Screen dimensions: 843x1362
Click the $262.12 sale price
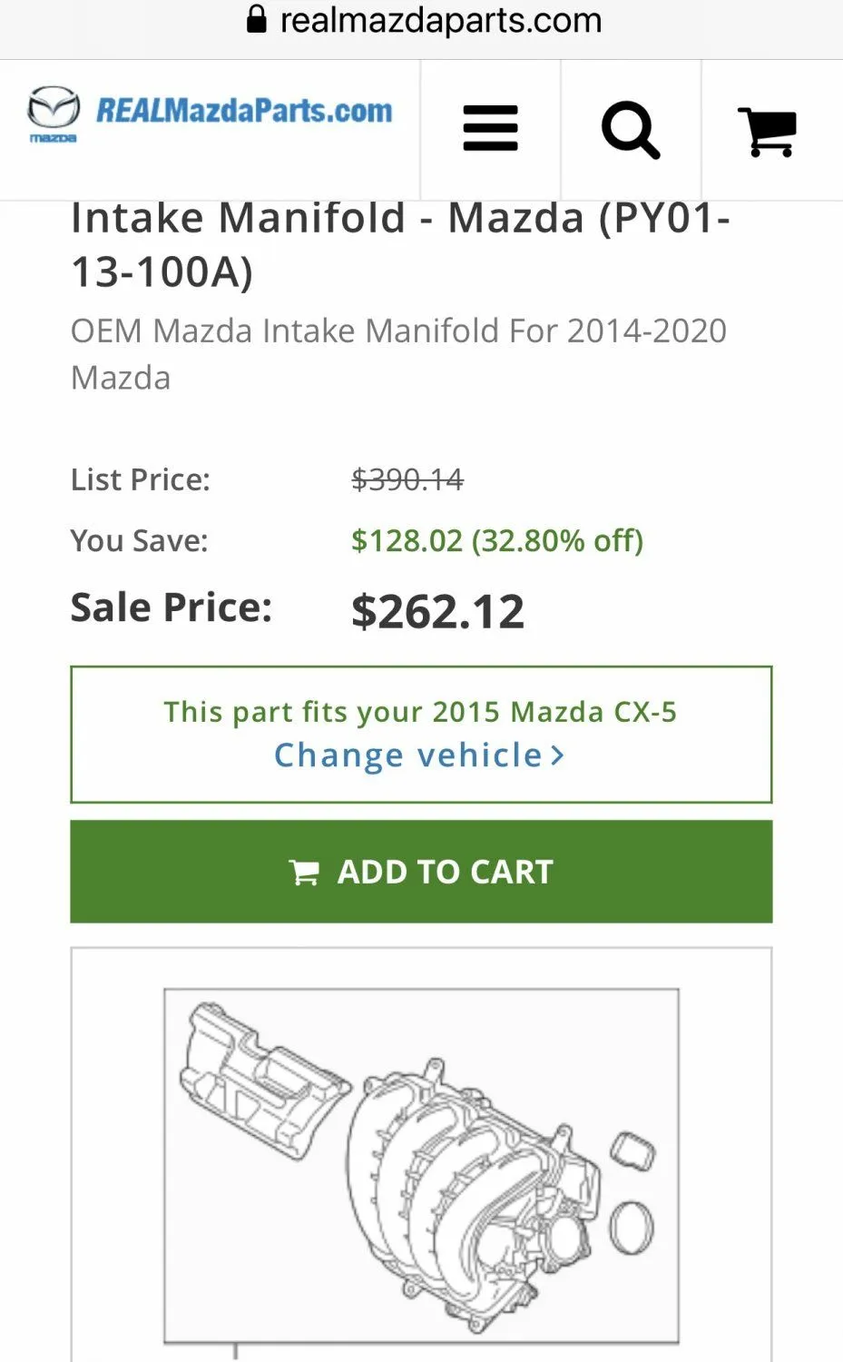(437, 611)
